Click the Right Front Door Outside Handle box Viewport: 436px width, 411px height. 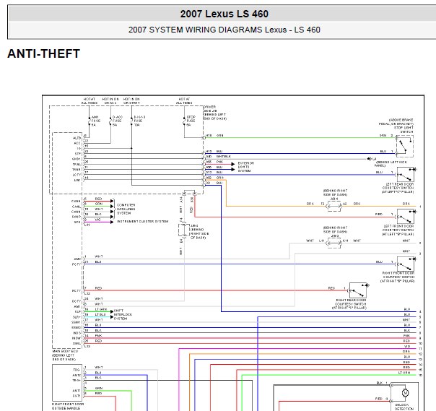point(67,383)
